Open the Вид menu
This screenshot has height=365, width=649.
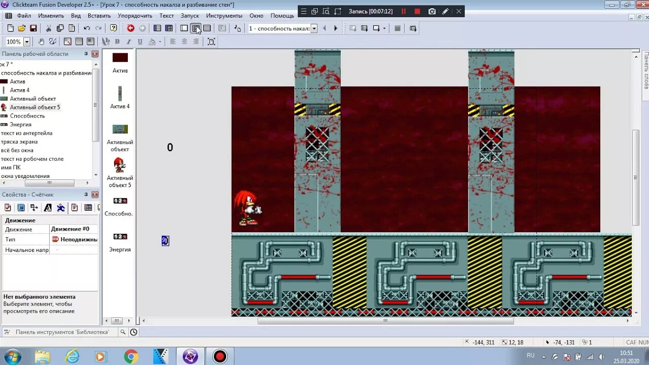point(76,16)
